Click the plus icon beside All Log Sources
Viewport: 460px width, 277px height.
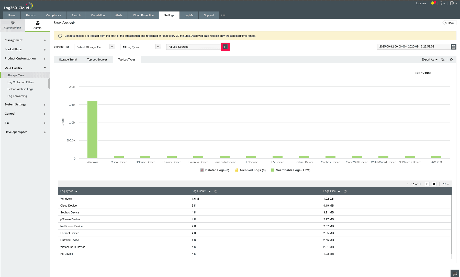click(x=225, y=47)
